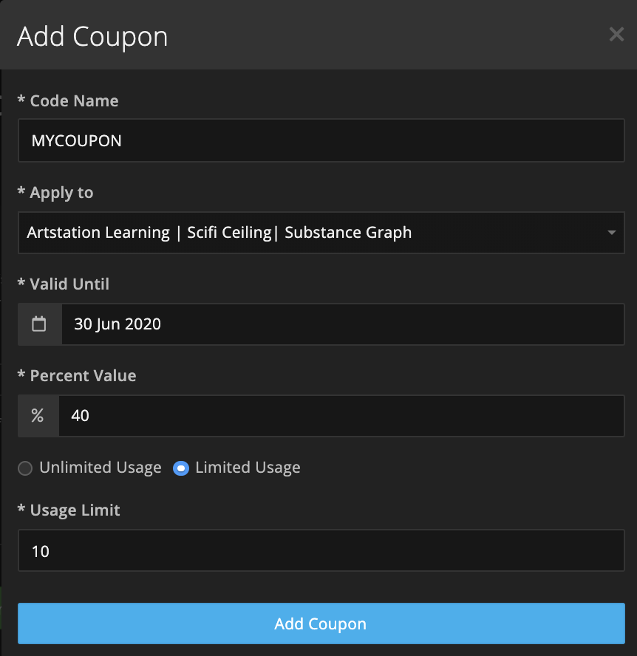Click the Code Name field label
Screen dimensions: 637x656
[x=68, y=100]
